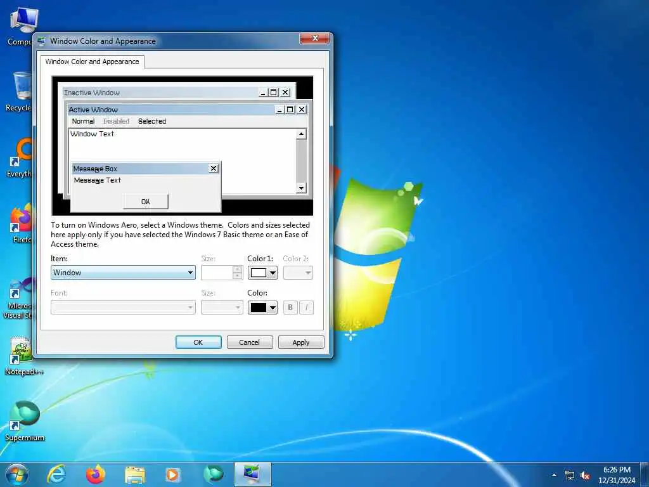Click the Window Text area in preview
The width and height of the screenshot is (649, 487).
coord(93,134)
